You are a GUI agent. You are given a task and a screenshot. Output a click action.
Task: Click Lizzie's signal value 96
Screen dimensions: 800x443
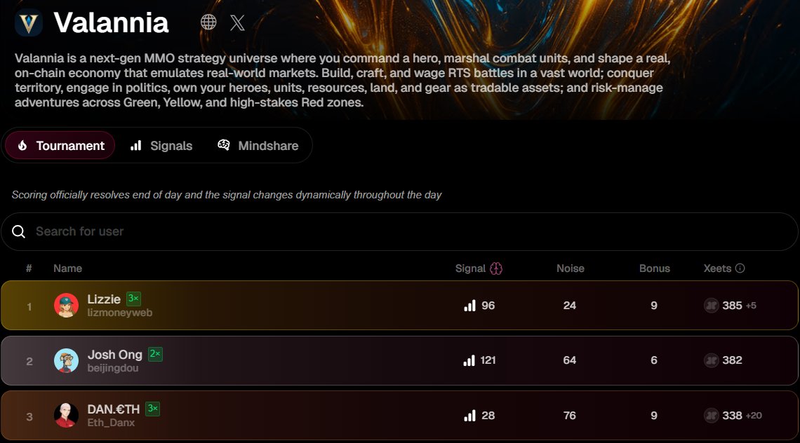pos(488,306)
